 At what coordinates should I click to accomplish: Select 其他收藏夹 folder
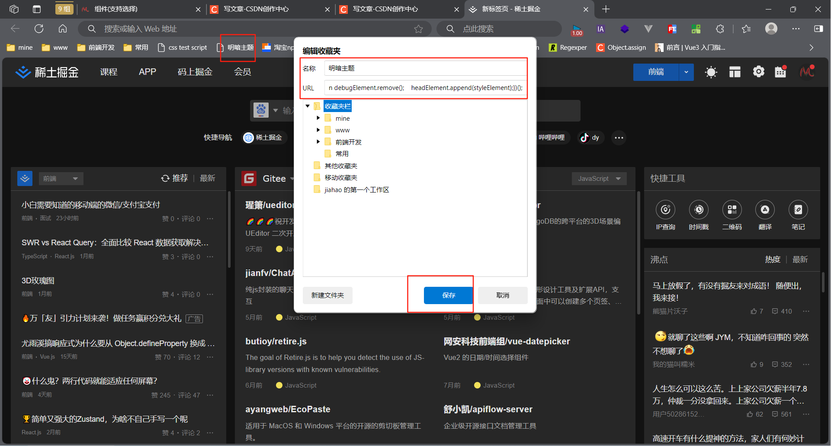pyautogui.click(x=341, y=166)
